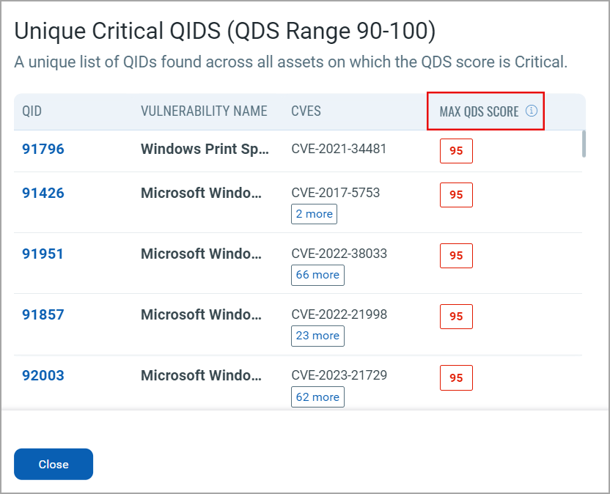Click the CVES column header
Screen dimensions: 610x494
click(x=306, y=111)
